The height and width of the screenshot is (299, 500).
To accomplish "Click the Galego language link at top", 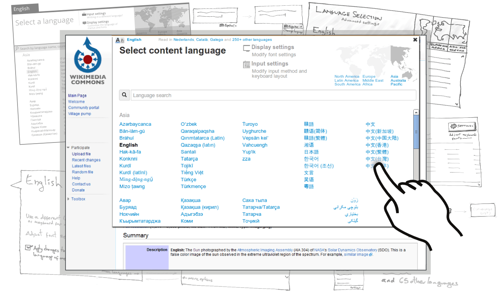I will [216, 40].
